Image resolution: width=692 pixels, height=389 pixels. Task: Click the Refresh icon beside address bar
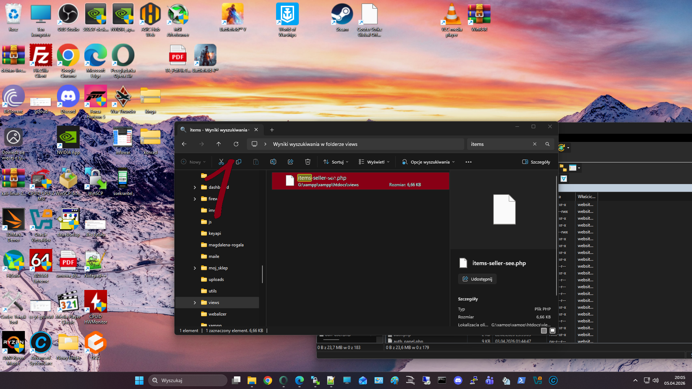236,144
